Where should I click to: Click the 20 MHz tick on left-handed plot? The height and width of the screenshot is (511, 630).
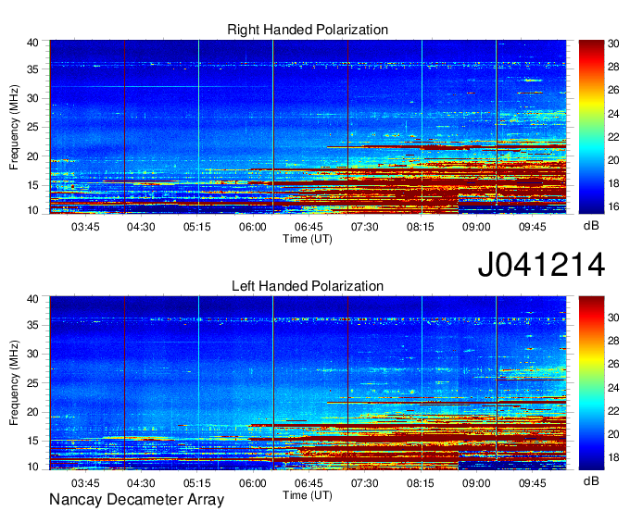click(x=32, y=412)
